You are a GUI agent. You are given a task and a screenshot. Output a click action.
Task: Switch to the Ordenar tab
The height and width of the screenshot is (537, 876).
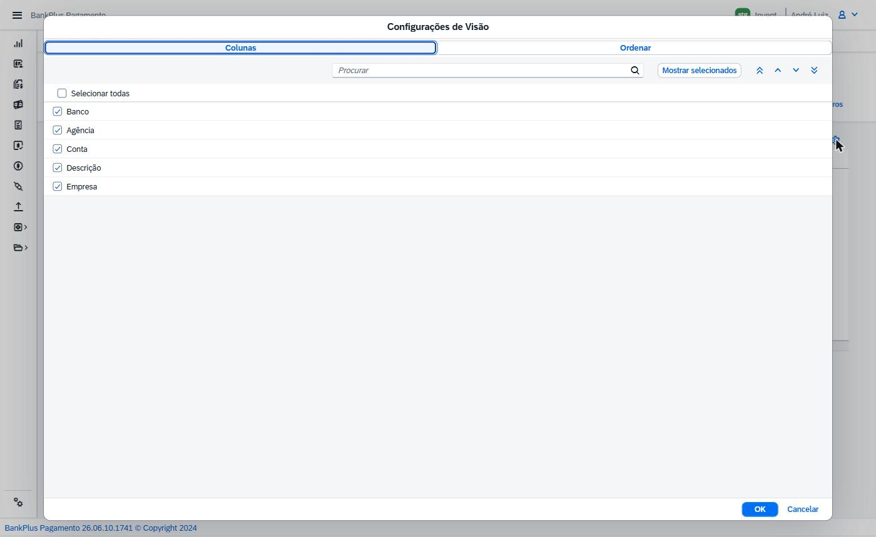coord(635,48)
